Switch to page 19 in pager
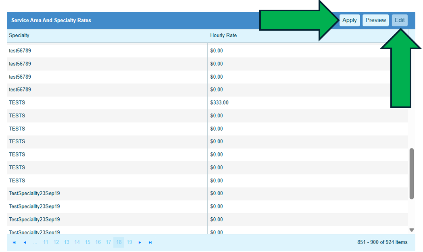The height and width of the screenshot is (252, 423). 129,242
